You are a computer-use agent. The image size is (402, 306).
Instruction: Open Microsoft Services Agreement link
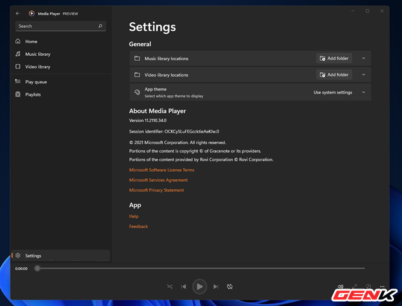coord(158,180)
